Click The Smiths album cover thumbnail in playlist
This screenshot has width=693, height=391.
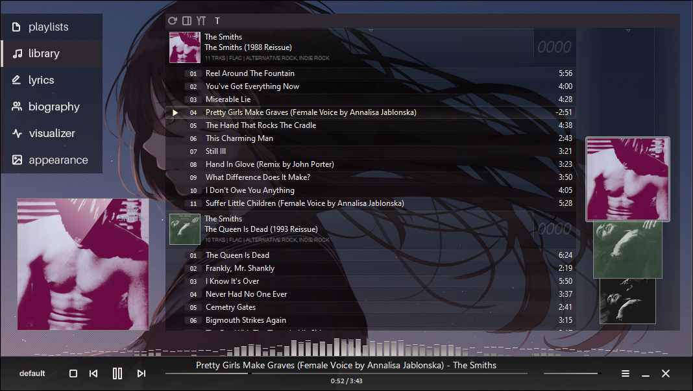click(185, 47)
